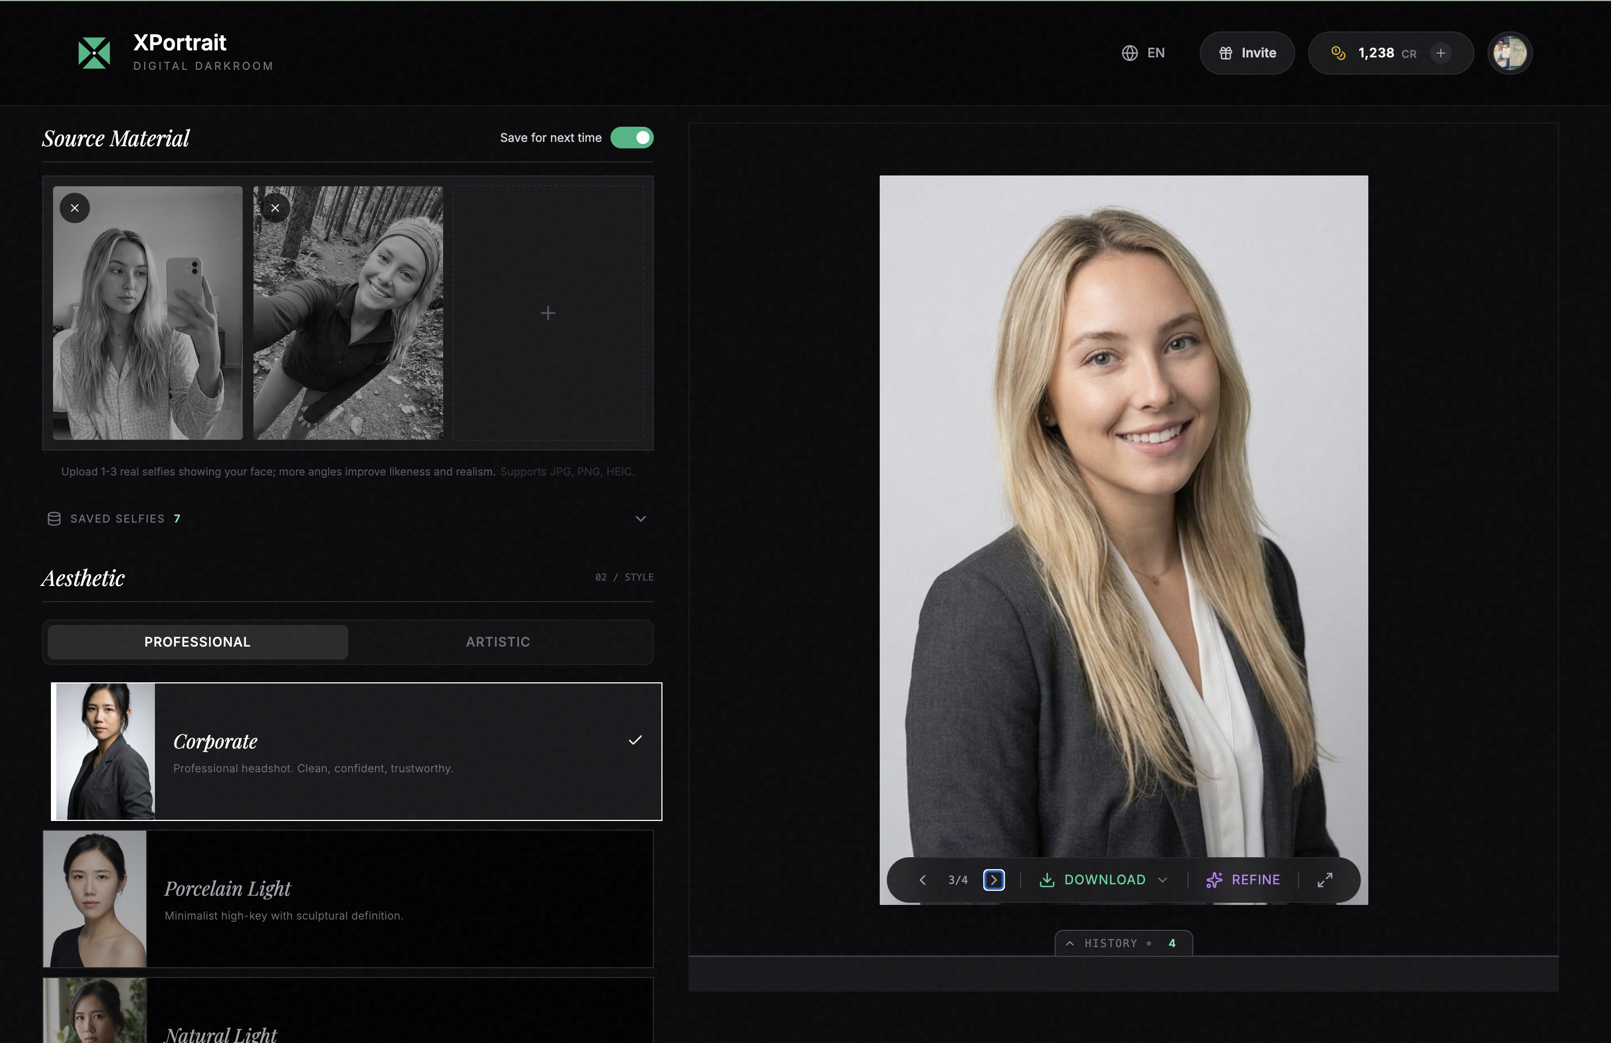Click the plus placeholder to upload another selfie
The image size is (1611, 1043).
(x=548, y=312)
